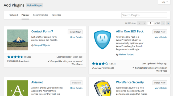Go to next page with single right arrow
The image size is (173, 96).
point(163,23)
